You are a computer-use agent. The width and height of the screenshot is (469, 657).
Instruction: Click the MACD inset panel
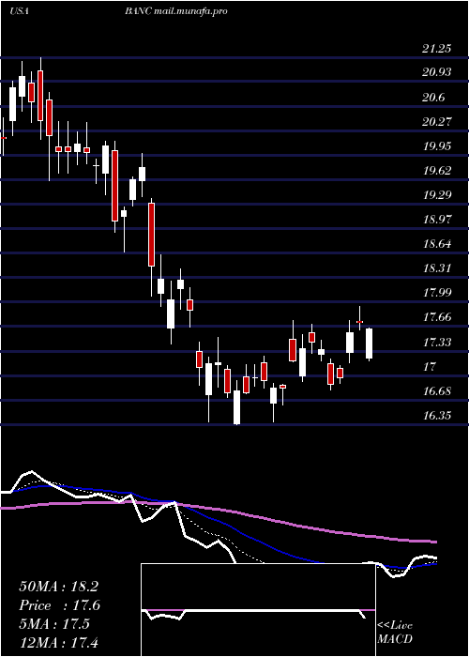tap(258, 610)
